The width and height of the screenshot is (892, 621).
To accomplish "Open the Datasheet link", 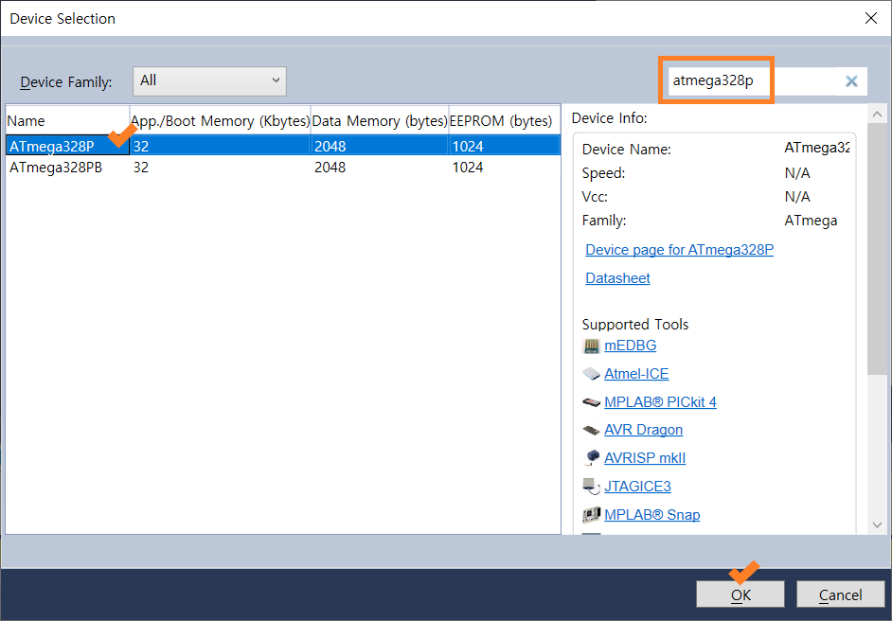I will [617, 278].
